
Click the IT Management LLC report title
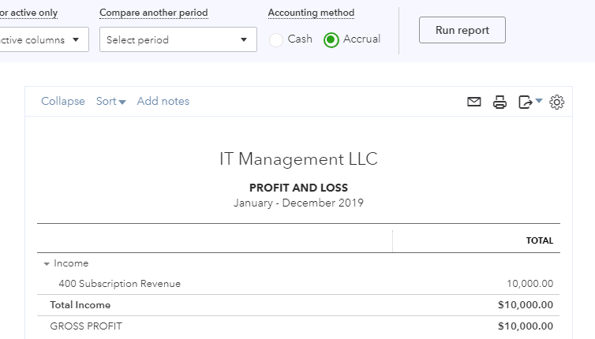[298, 159]
